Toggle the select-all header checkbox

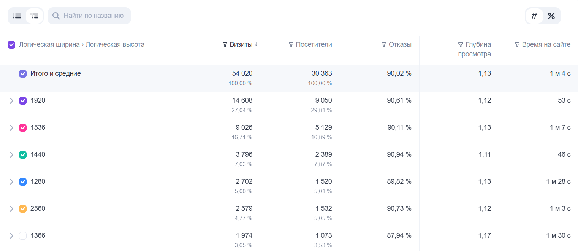pos(11,45)
